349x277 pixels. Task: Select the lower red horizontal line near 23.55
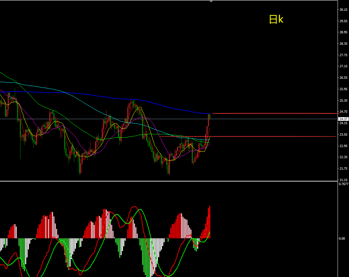coord(248,136)
